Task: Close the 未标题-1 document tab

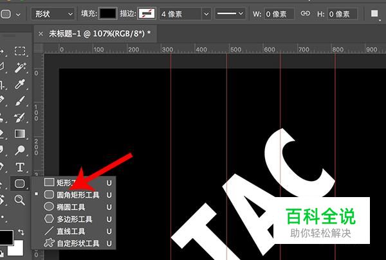Action: point(41,33)
